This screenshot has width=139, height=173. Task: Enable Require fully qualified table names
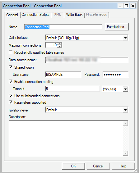point(11,52)
